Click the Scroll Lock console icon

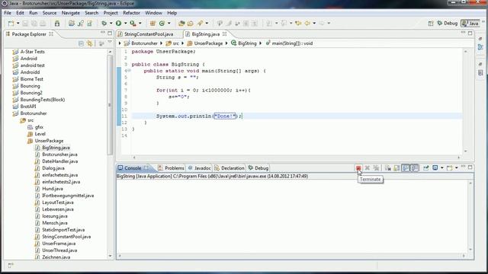396,167
